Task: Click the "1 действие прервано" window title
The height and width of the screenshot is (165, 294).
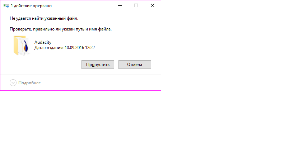Action: coord(31,6)
